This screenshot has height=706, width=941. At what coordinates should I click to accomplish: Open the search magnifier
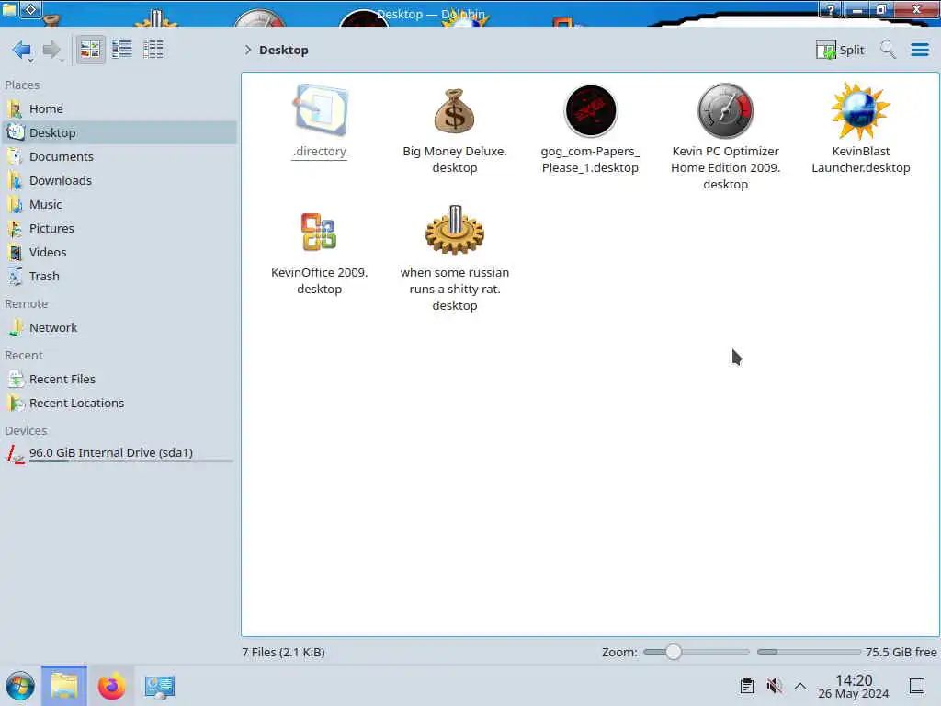(x=888, y=50)
